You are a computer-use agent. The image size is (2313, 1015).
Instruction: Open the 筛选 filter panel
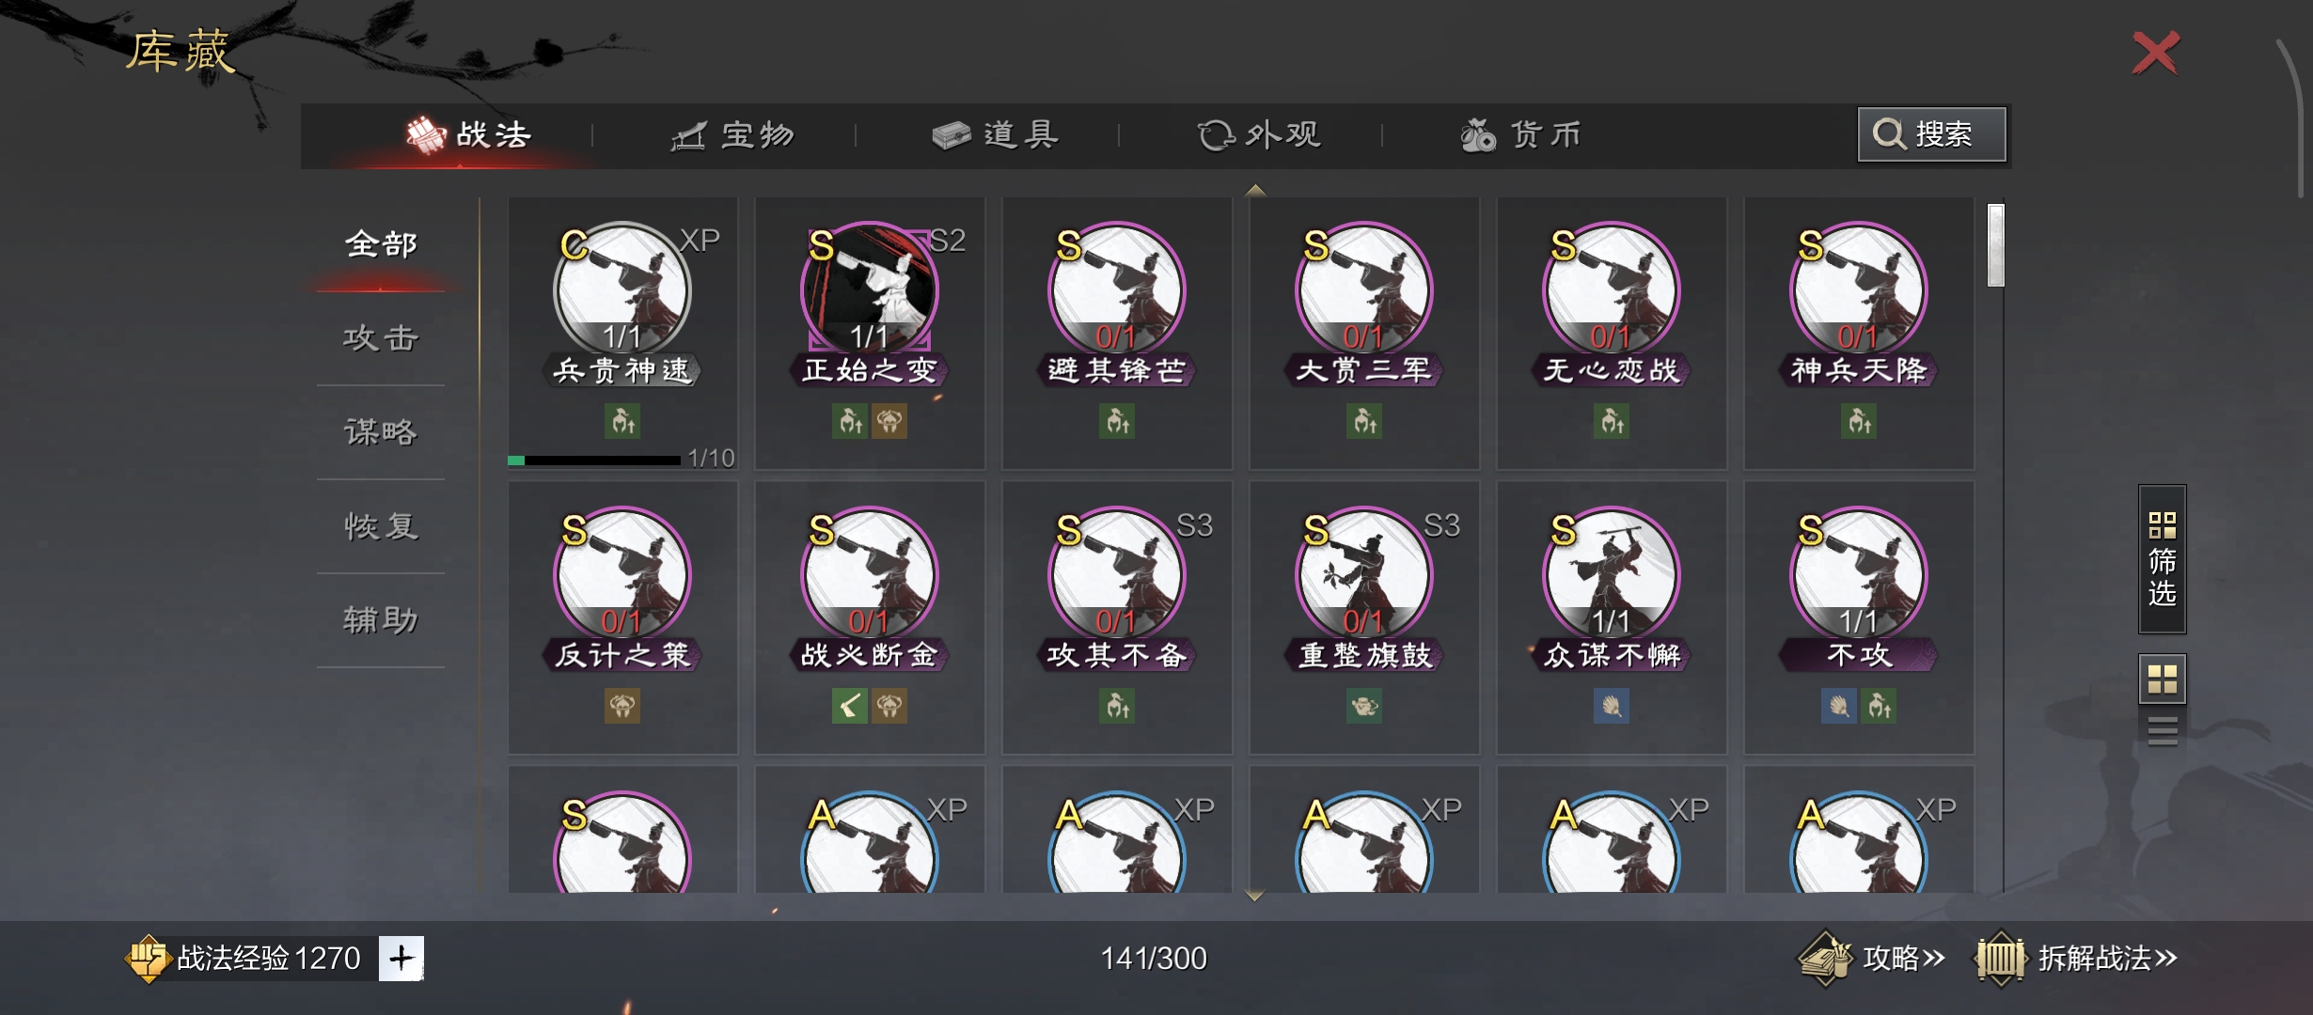pos(2162,559)
